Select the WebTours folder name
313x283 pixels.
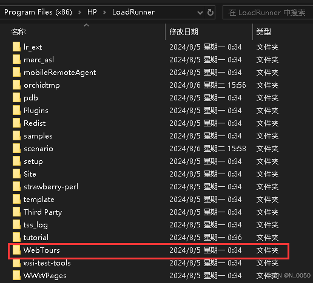tap(42, 250)
